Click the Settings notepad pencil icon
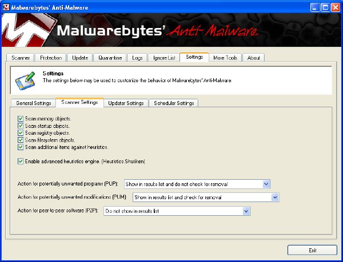 pos(25,80)
